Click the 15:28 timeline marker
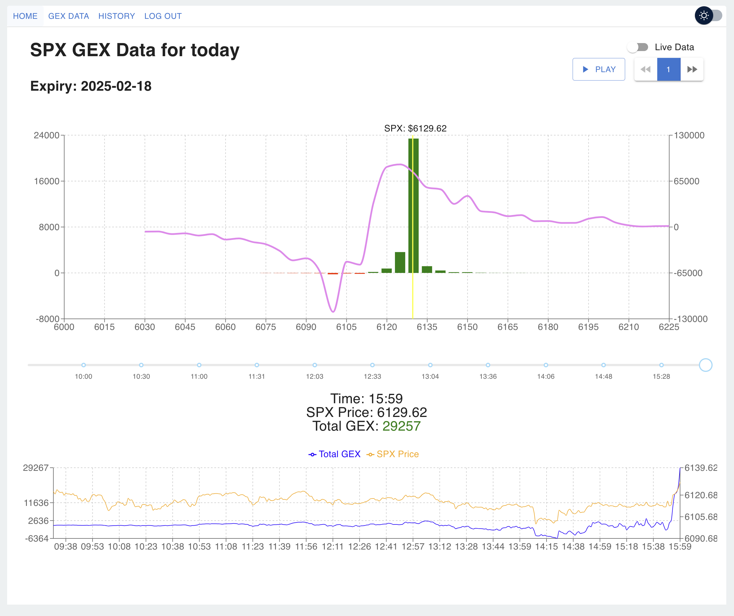The image size is (734, 616). (662, 365)
